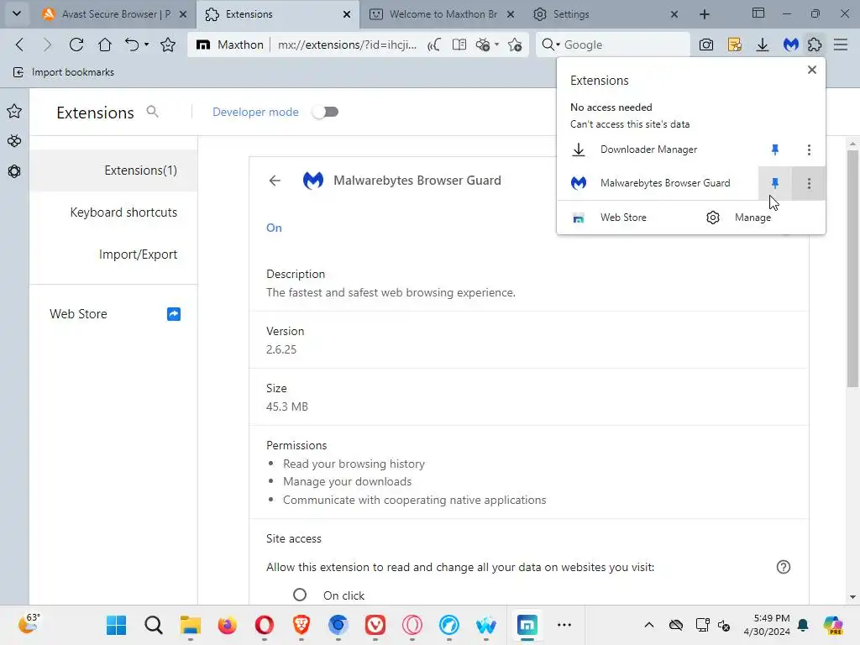Switch to the Welcome to Maxthon tab
Image resolution: width=860 pixels, height=645 pixels.
pyautogui.click(x=442, y=14)
